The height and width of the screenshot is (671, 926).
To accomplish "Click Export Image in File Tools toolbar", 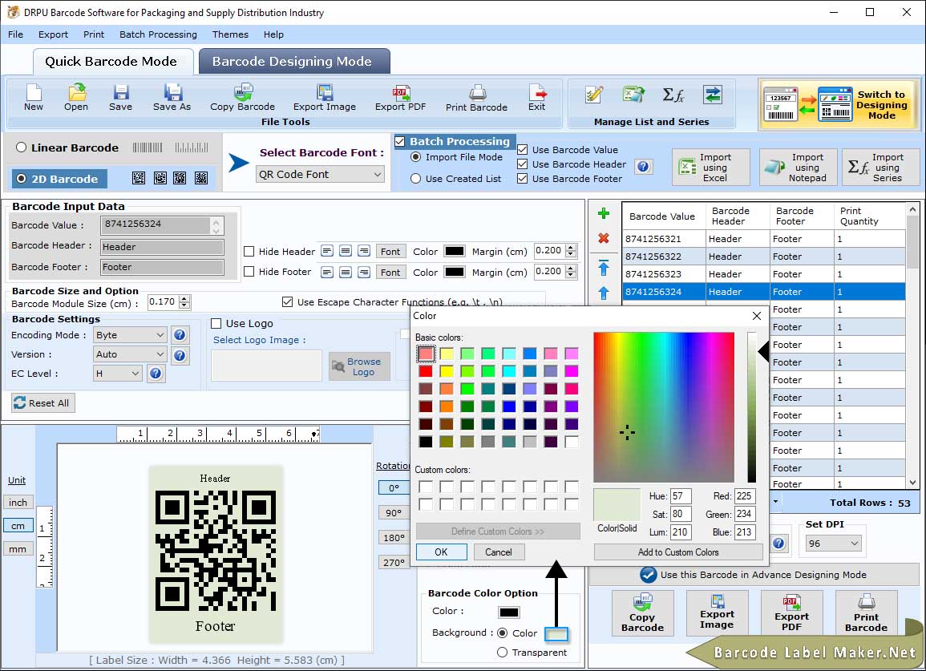I will point(324,97).
